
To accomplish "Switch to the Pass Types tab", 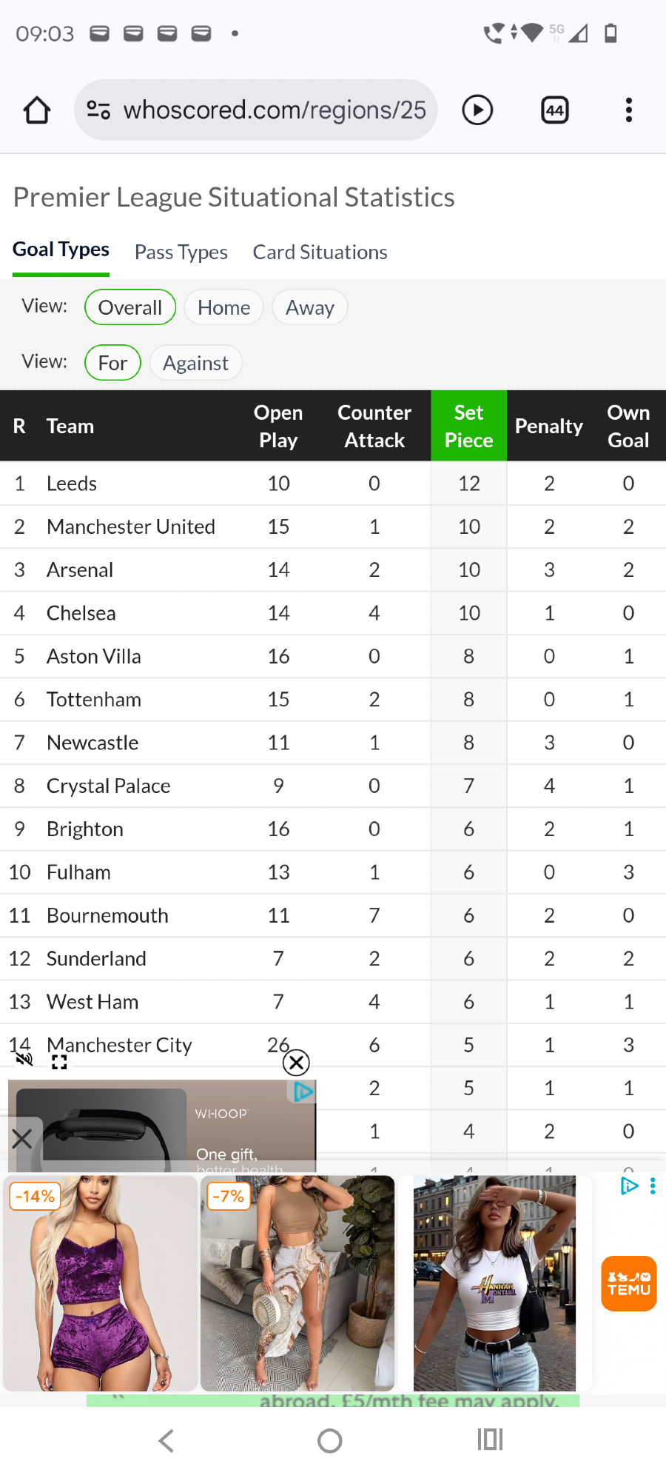I will point(181,253).
